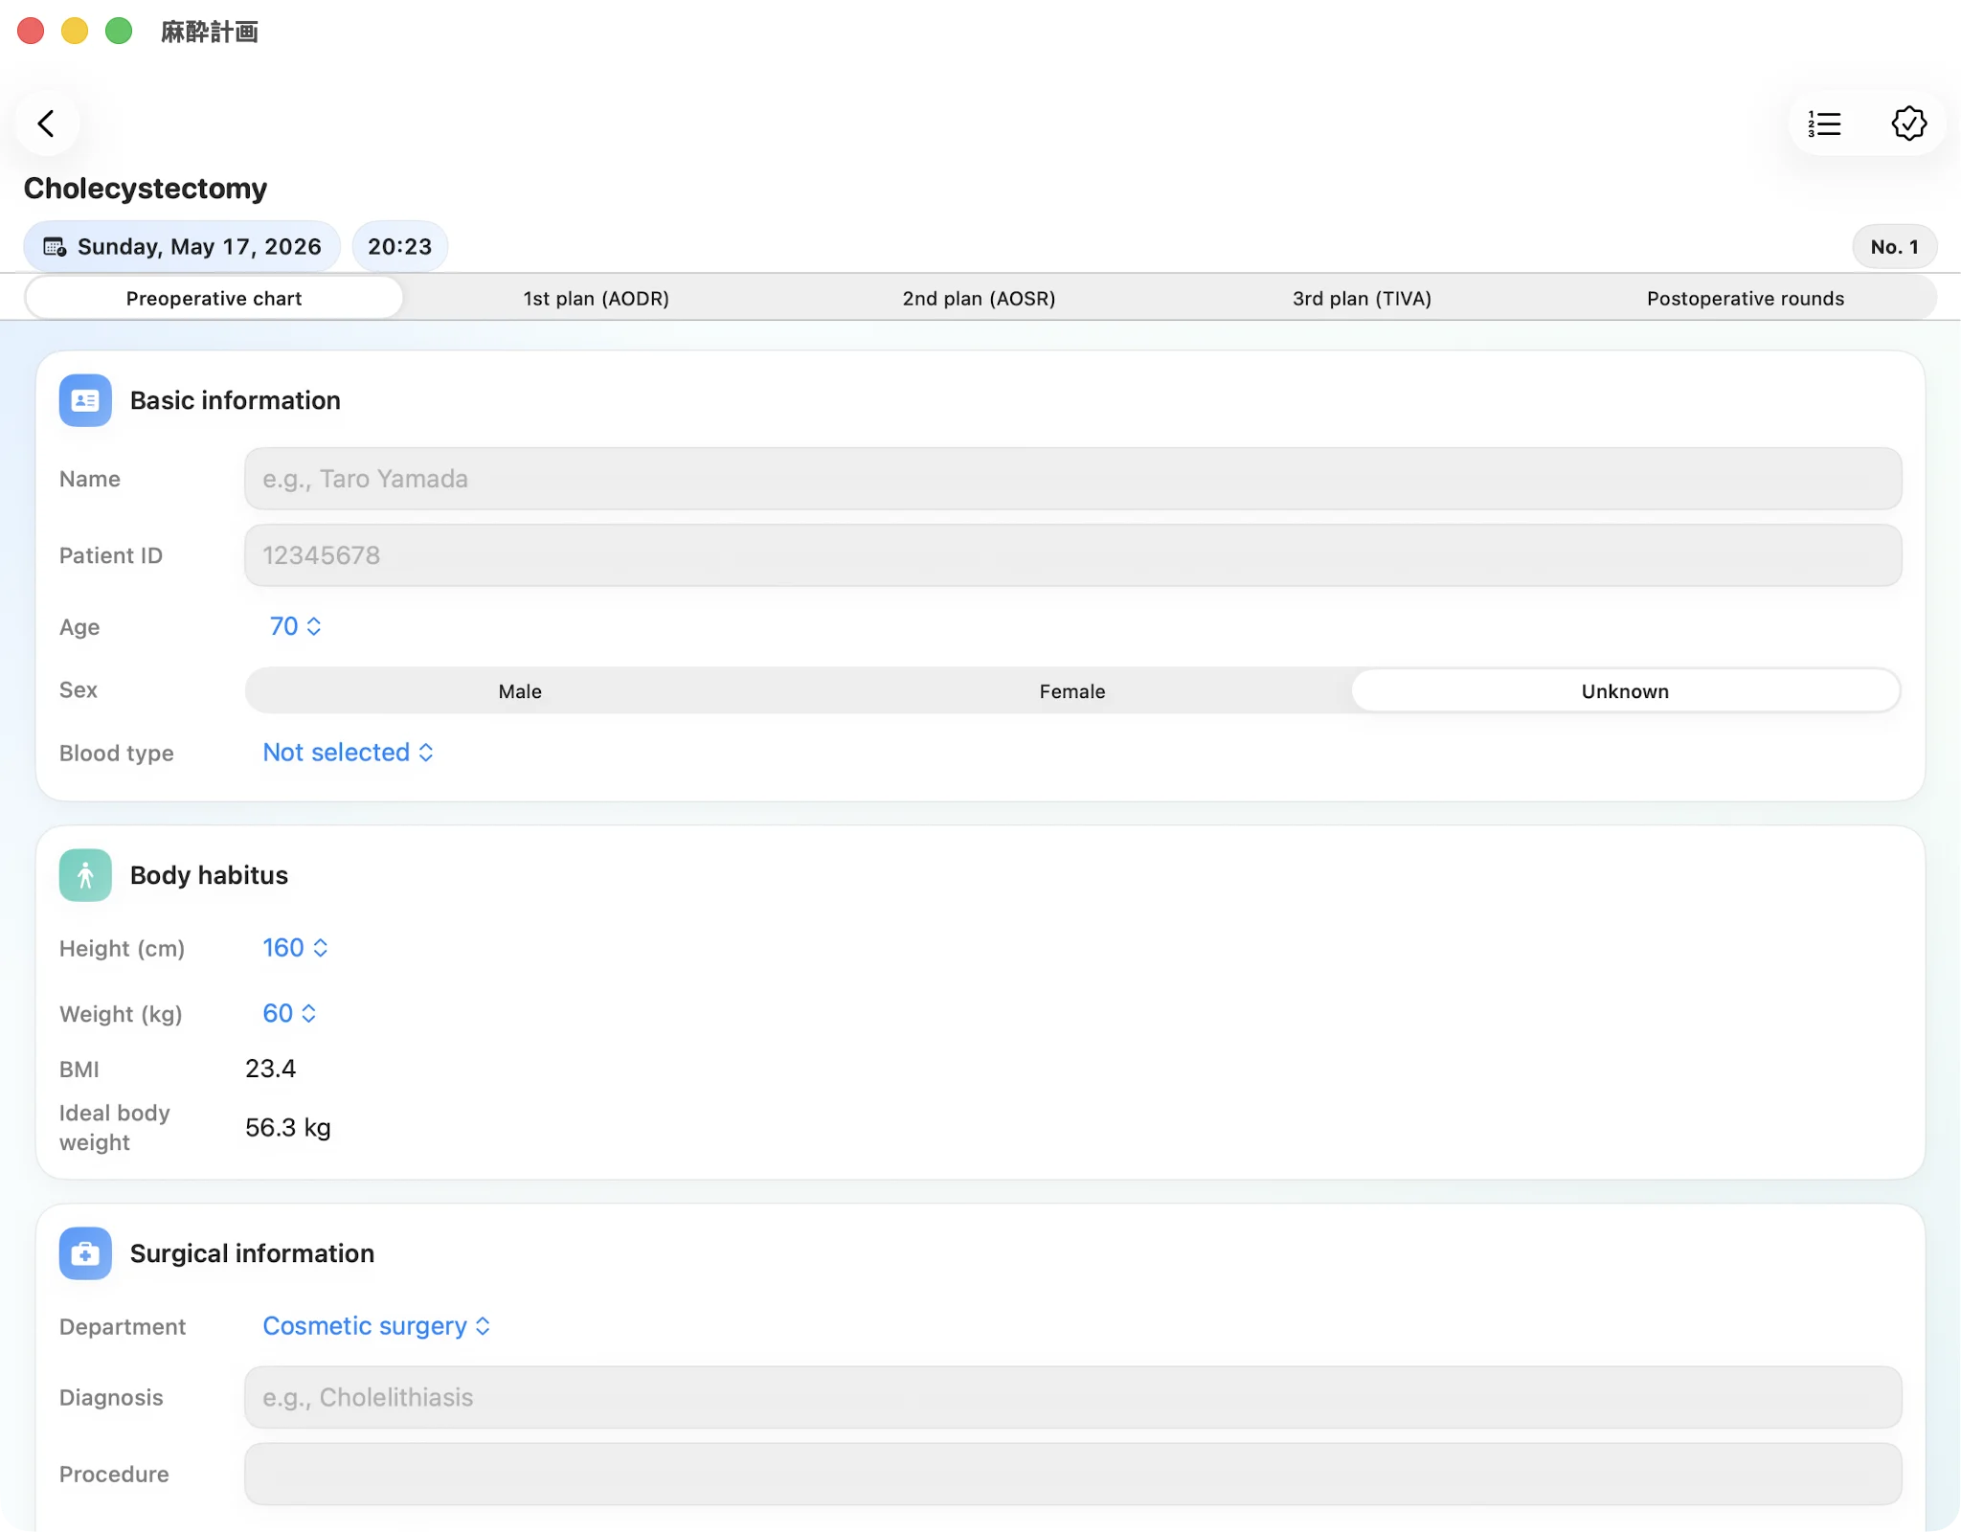Screen dimensions: 1961x1532
Task: Go back with the chevron arrow
Action: (x=46, y=124)
